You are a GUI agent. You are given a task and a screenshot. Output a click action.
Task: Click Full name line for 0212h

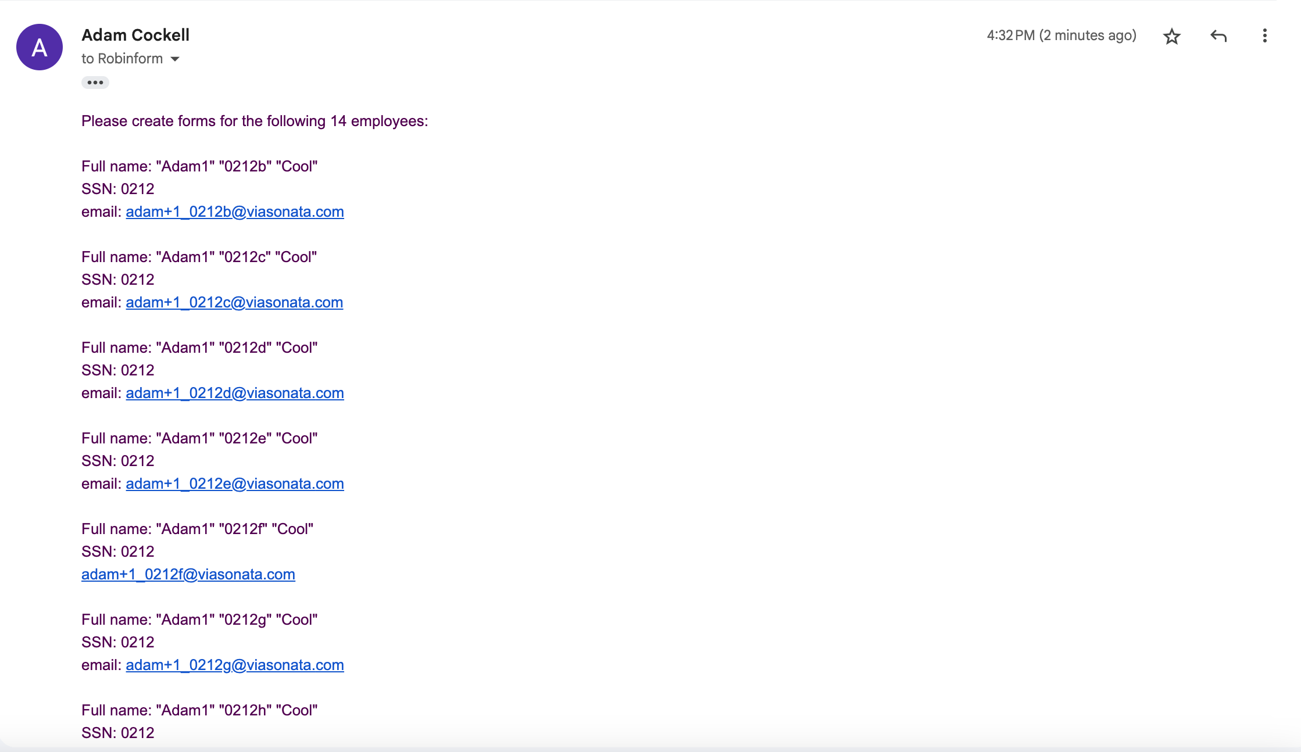[x=199, y=710]
